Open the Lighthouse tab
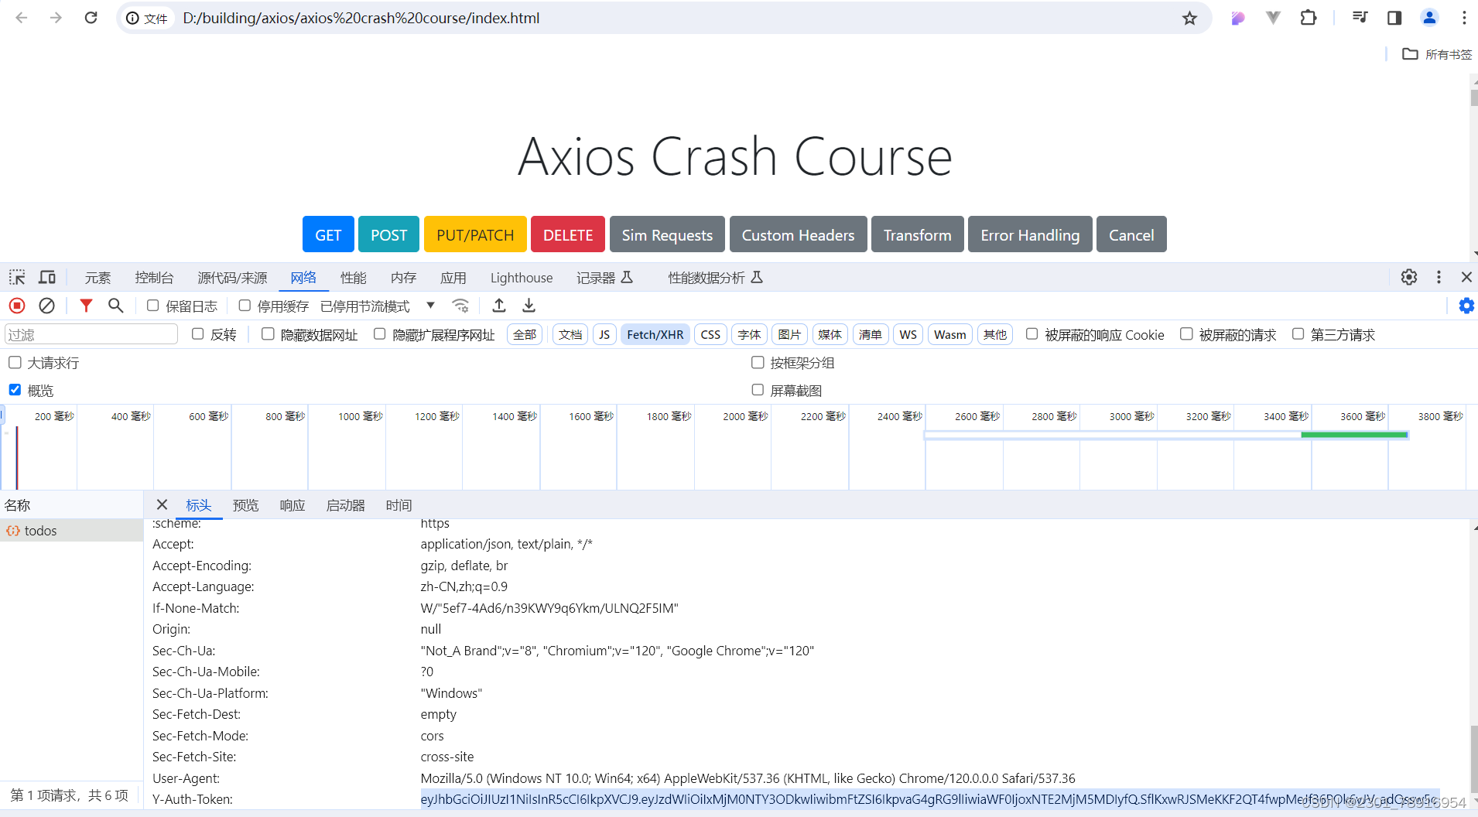The image size is (1478, 817). tap(522, 278)
